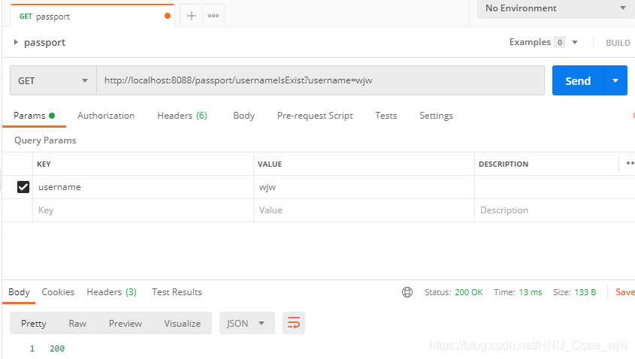
Task: Open the Pre-request Script tab
Action: (x=315, y=116)
